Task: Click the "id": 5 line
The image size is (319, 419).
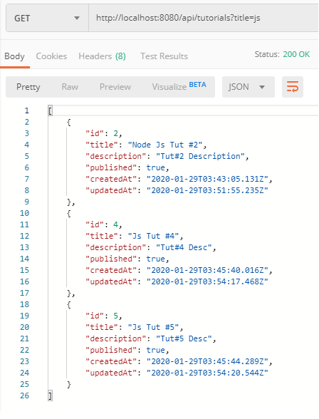Action: tap(103, 316)
